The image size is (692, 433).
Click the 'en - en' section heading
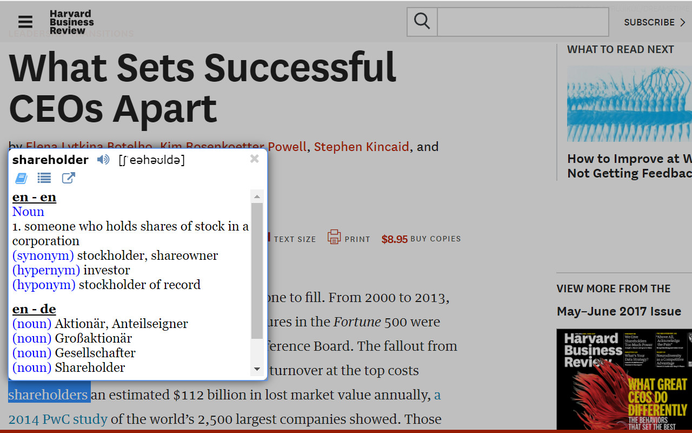click(34, 197)
